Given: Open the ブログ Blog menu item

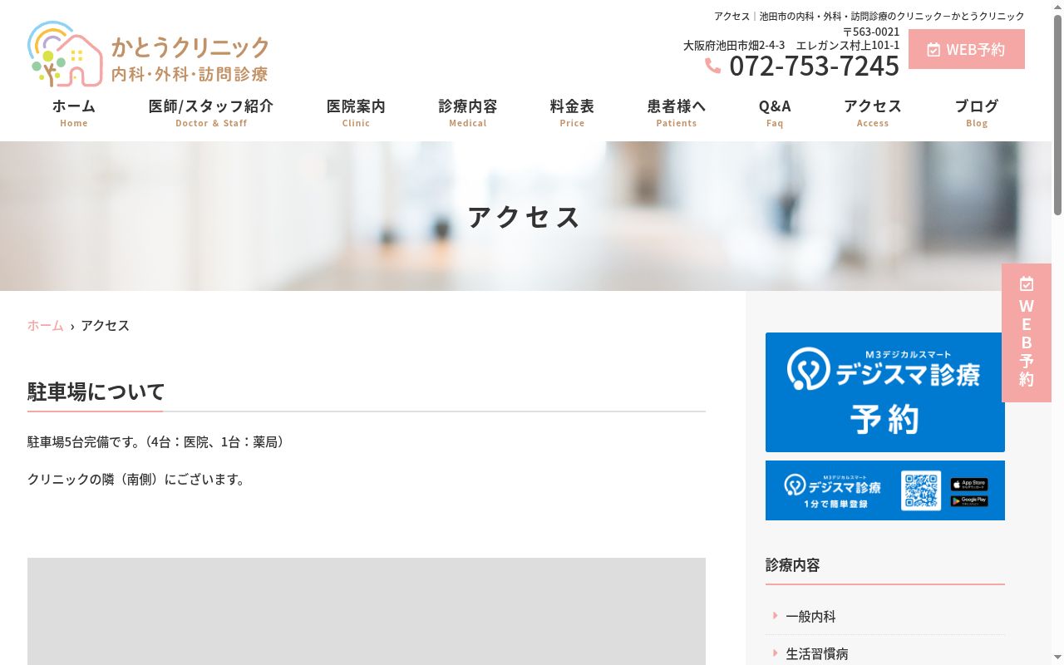Looking at the screenshot, I should [977, 113].
